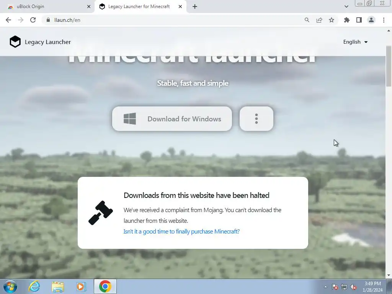
Task: Close the Legacy Launcher tab
Action: click(180, 7)
